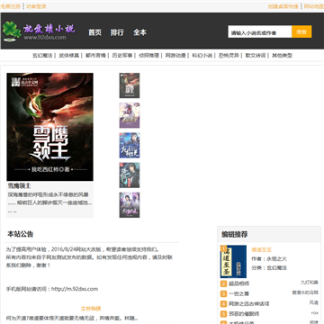The width and height of the screenshot is (324, 324).
Task: Open recommended novel 一世之尊
Action: click(x=238, y=293)
